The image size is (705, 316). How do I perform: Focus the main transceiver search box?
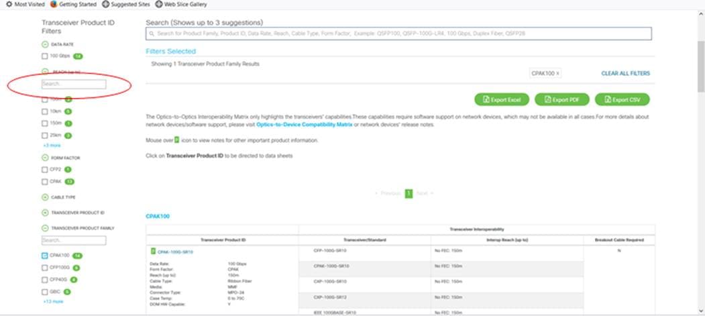point(398,34)
